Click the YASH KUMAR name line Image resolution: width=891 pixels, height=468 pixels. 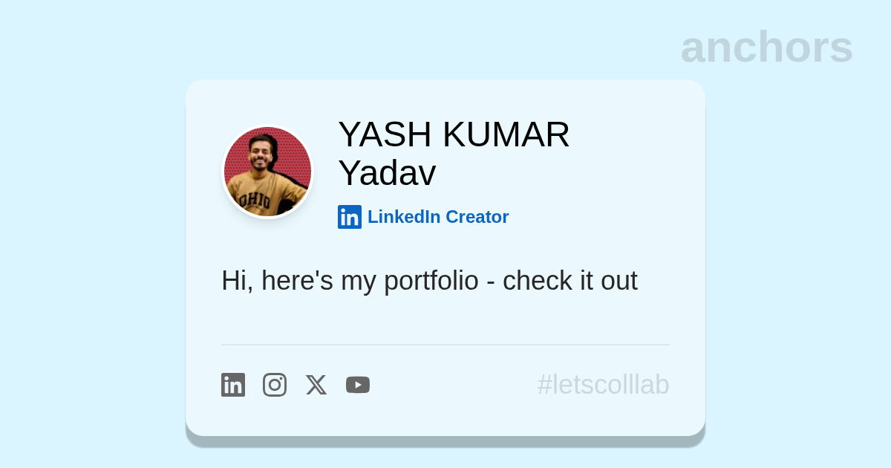pyautogui.click(x=454, y=134)
